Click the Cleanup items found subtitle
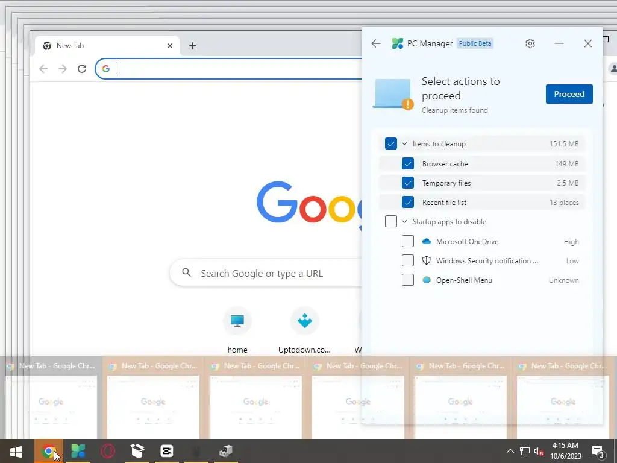This screenshot has height=463, width=617. point(454,110)
